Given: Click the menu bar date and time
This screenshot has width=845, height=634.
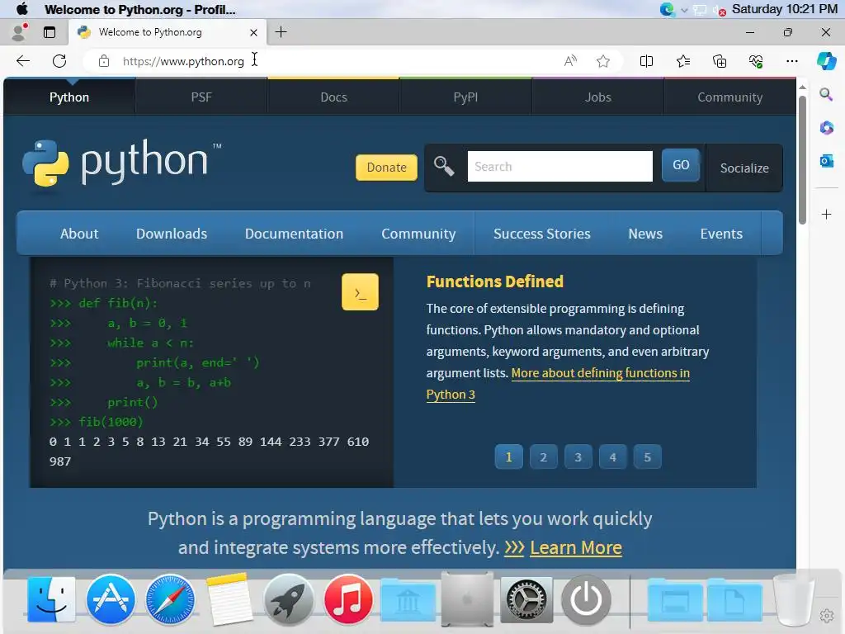Looking at the screenshot, I should [784, 9].
